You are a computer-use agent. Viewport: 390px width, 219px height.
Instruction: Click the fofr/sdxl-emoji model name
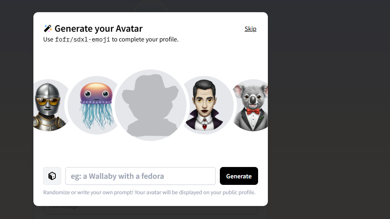coord(83,39)
